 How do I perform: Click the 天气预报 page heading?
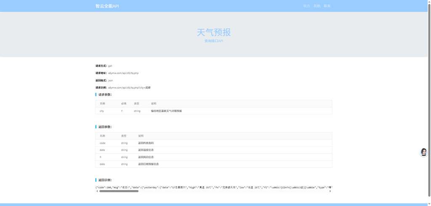click(213, 32)
